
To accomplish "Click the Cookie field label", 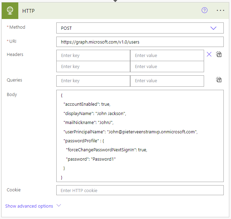I will tap(13, 190).
